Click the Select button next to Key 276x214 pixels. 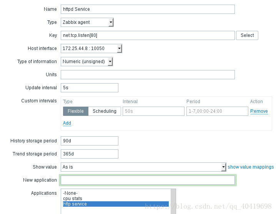click(247, 35)
